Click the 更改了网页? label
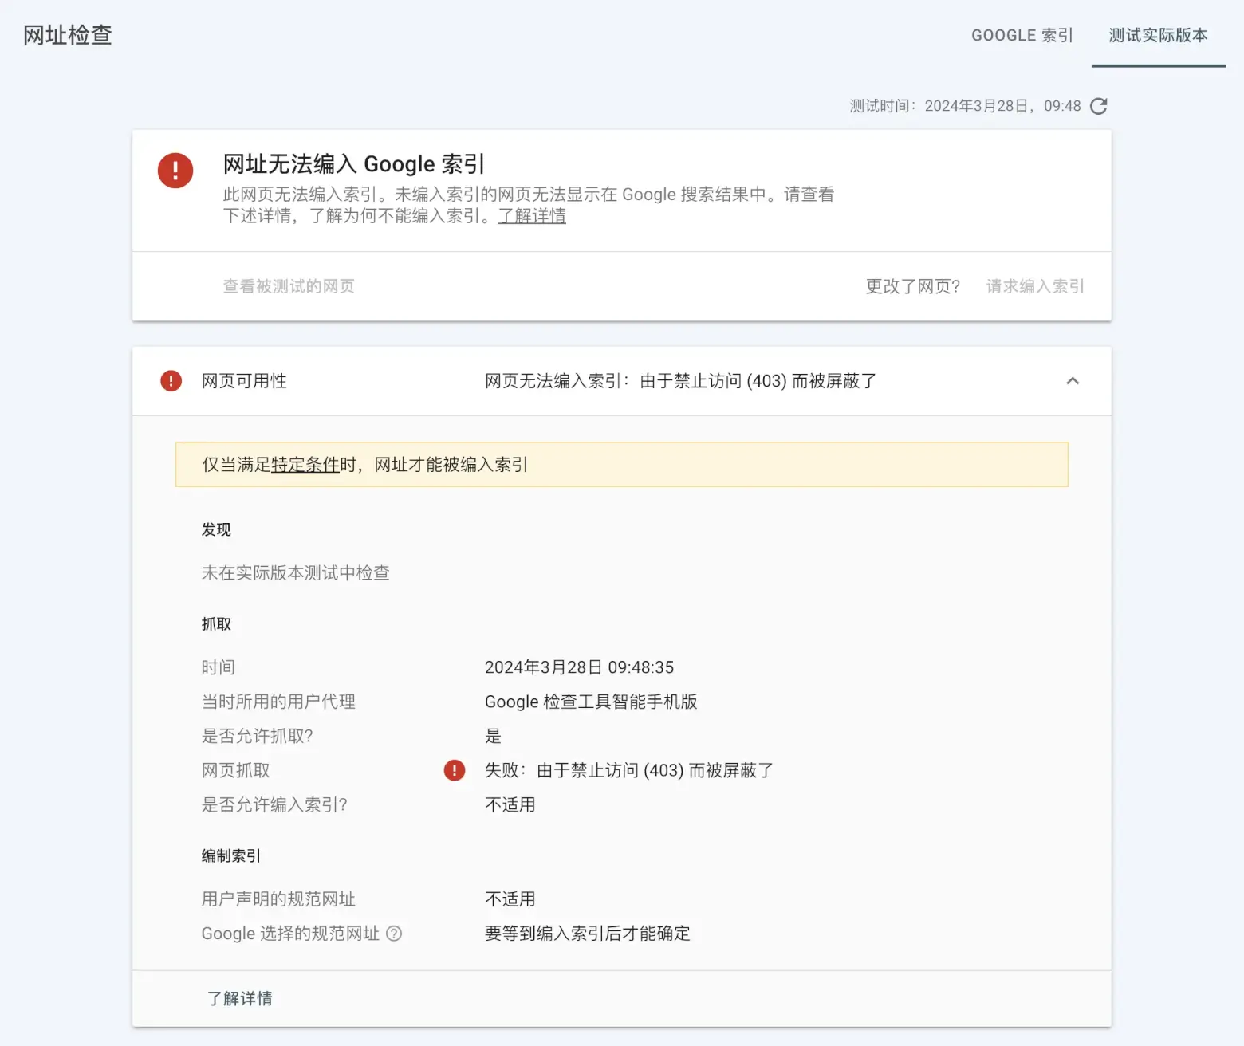Screen dimensions: 1244x1046 [913, 286]
